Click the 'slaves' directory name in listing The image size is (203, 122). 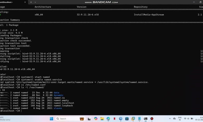[x=58, y=108]
